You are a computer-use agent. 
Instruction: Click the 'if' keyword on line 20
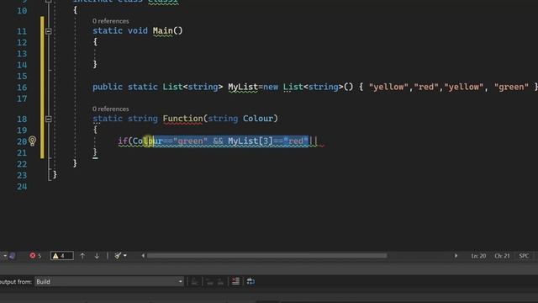[123, 141]
